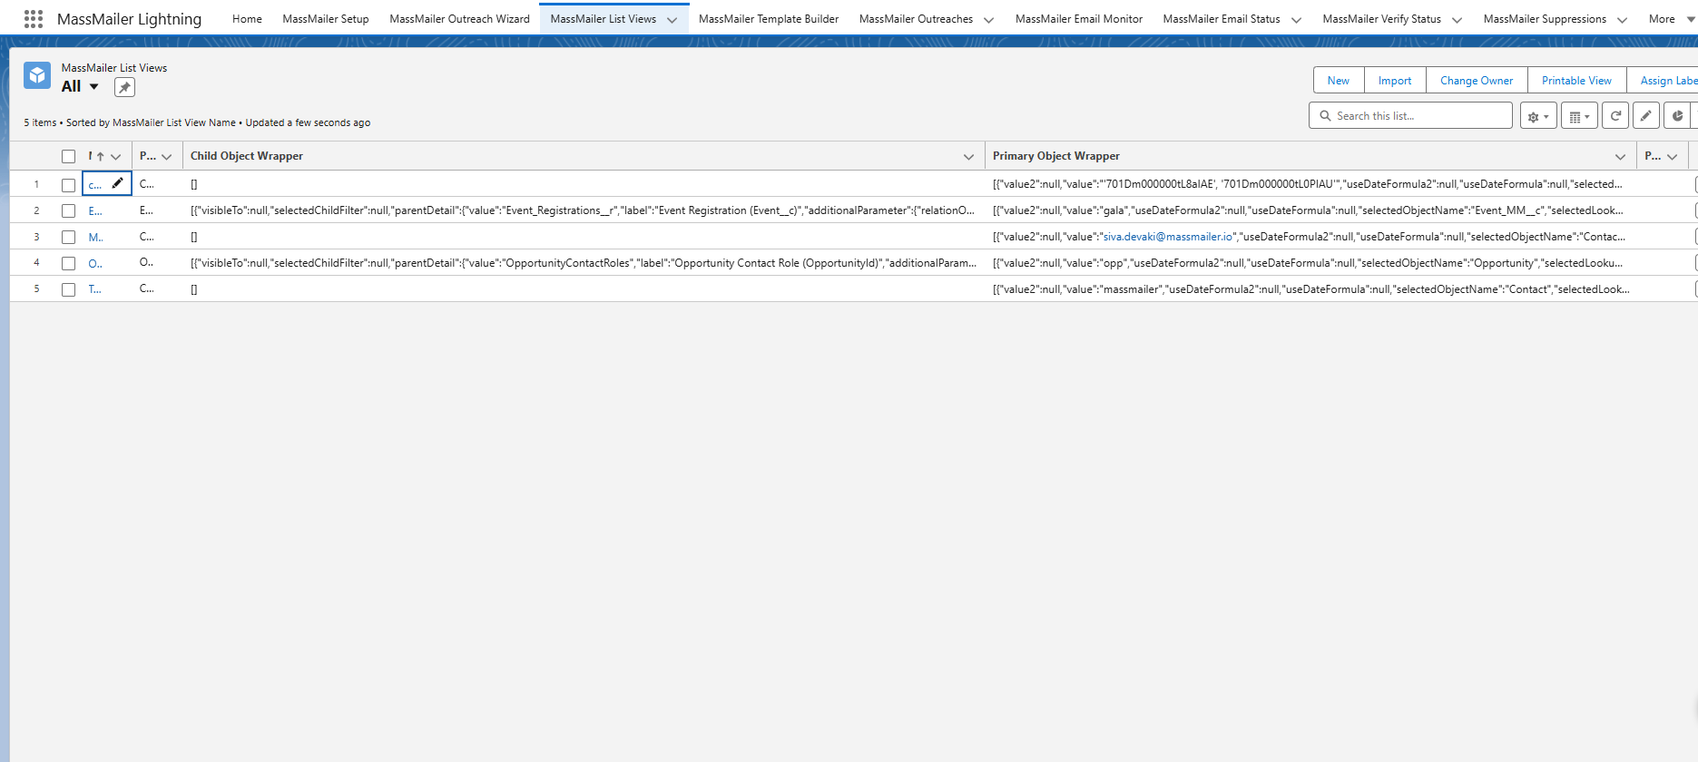This screenshot has height=762, width=1698.
Task: Open the charts panel icon
Action: pos(1677,116)
